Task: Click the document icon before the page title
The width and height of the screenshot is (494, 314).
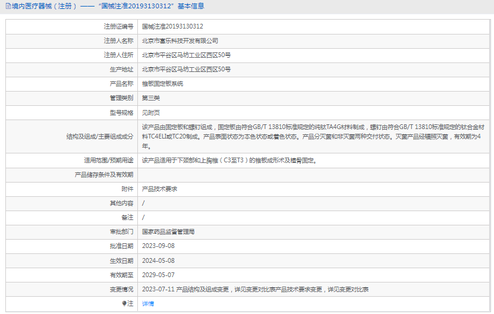Action: (8, 6)
